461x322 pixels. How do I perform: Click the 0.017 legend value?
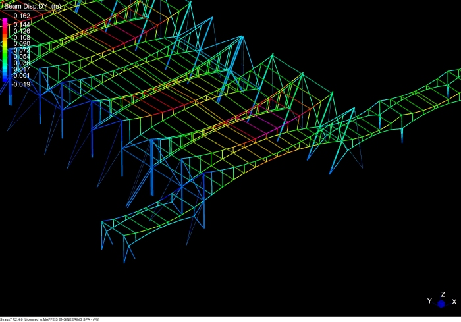22,69
